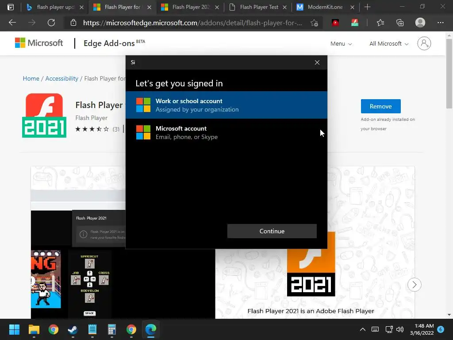Click the Flash Player 2021 add-on logo
The image size is (453, 340).
coord(44,116)
